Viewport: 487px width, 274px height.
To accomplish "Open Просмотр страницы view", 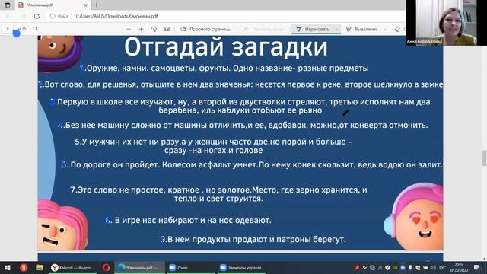I will coord(206,29).
